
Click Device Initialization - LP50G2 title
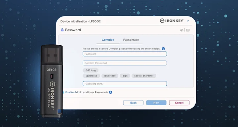80,21
